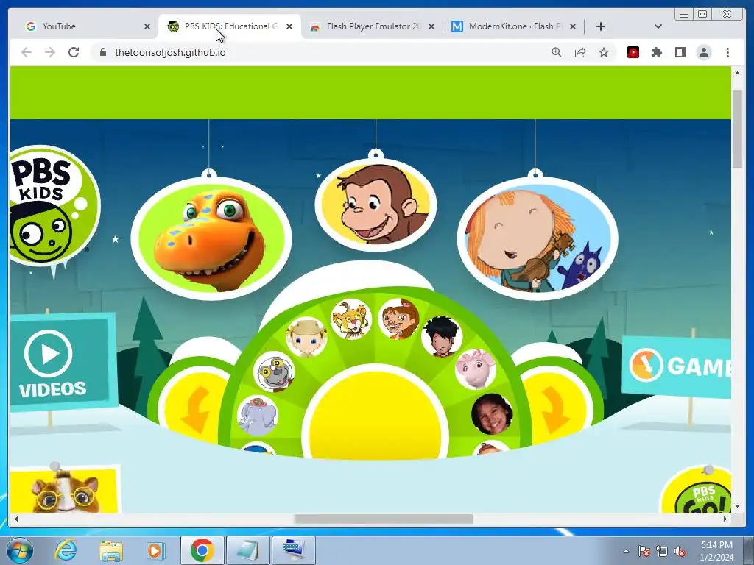The width and height of the screenshot is (754, 565).
Task: Select the gray robot character icon
Action: [274, 372]
